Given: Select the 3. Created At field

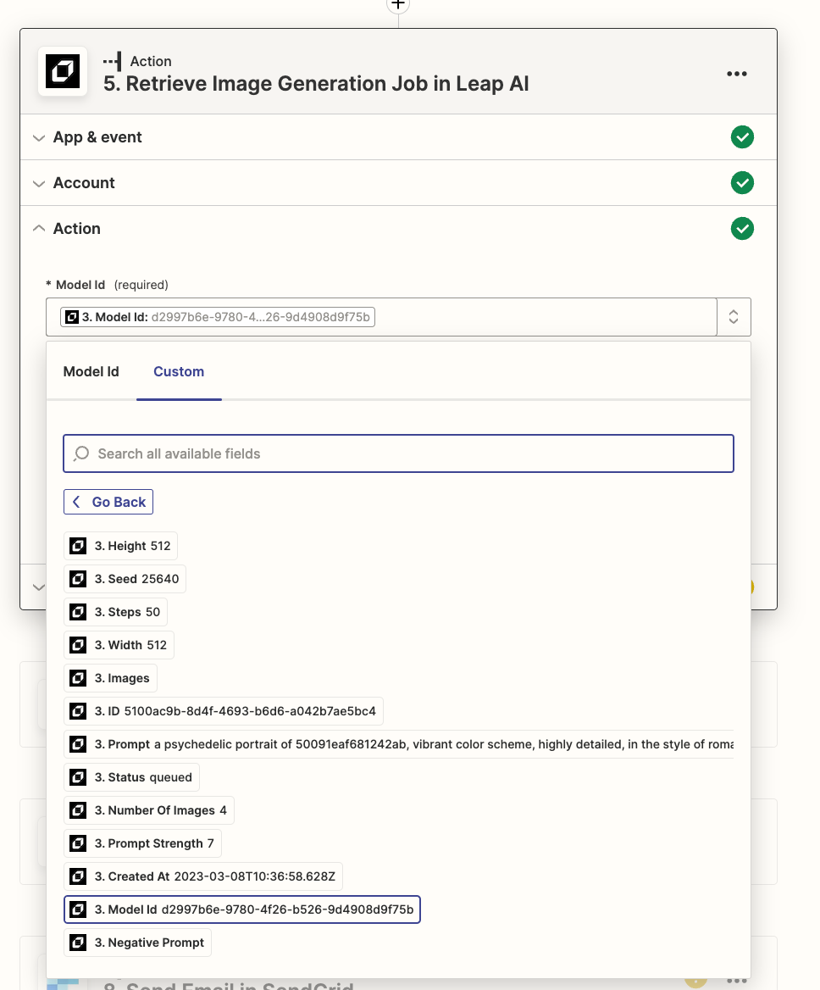Looking at the screenshot, I should pyautogui.click(x=203, y=876).
